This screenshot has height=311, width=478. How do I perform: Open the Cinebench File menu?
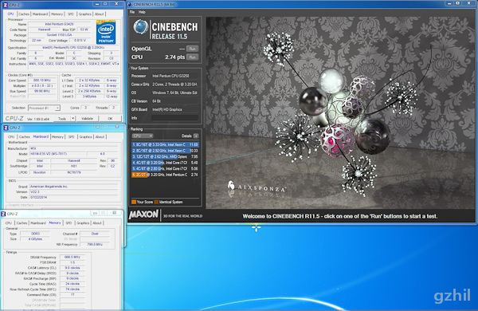point(132,12)
